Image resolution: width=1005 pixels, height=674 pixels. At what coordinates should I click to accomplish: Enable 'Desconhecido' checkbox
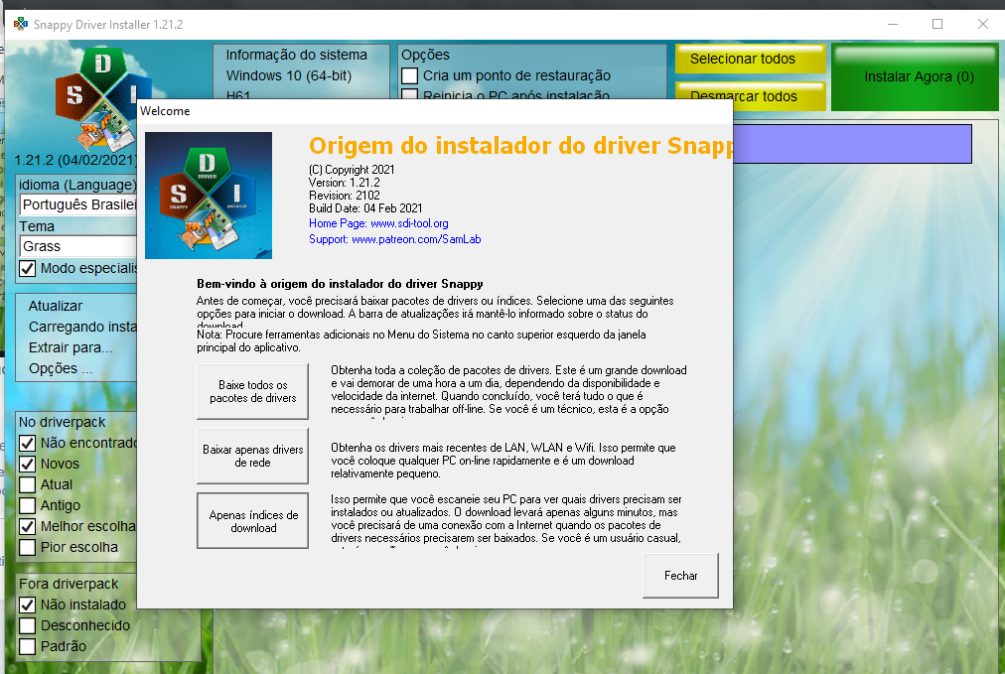pyautogui.click(x=27, y=625)
